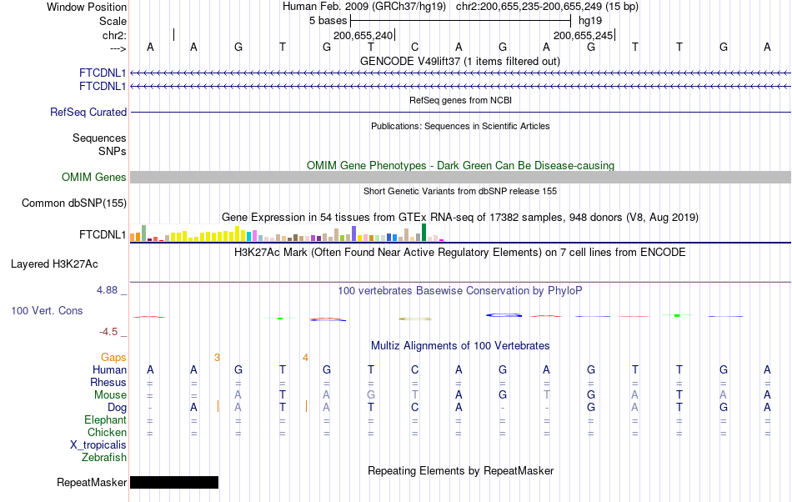
Task: Click the tall dark green GTEx expression bar
Action: (424, 233)
